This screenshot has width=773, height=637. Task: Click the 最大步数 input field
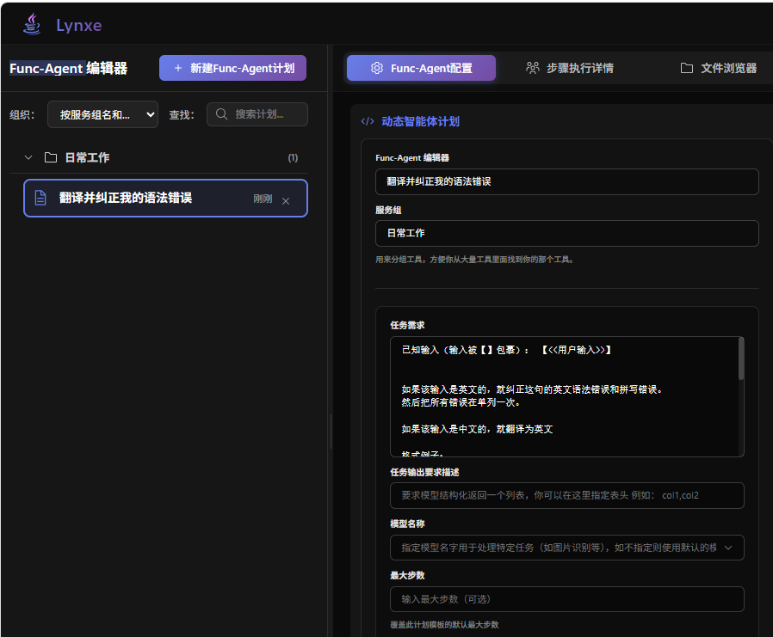(x=567, y=599)
